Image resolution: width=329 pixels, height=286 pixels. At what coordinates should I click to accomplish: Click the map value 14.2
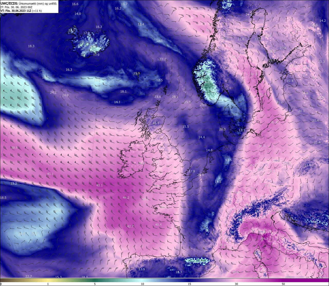[323, 21]
